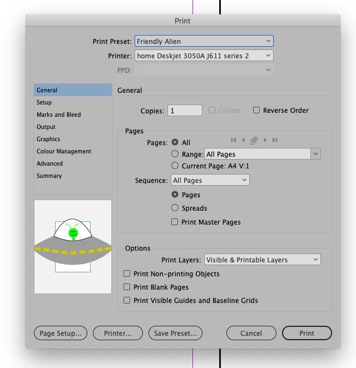The width and height of the screenshot is (356, 368).
Task: Toggle the disabled Collate checkbox
Action: pos(212,110)
